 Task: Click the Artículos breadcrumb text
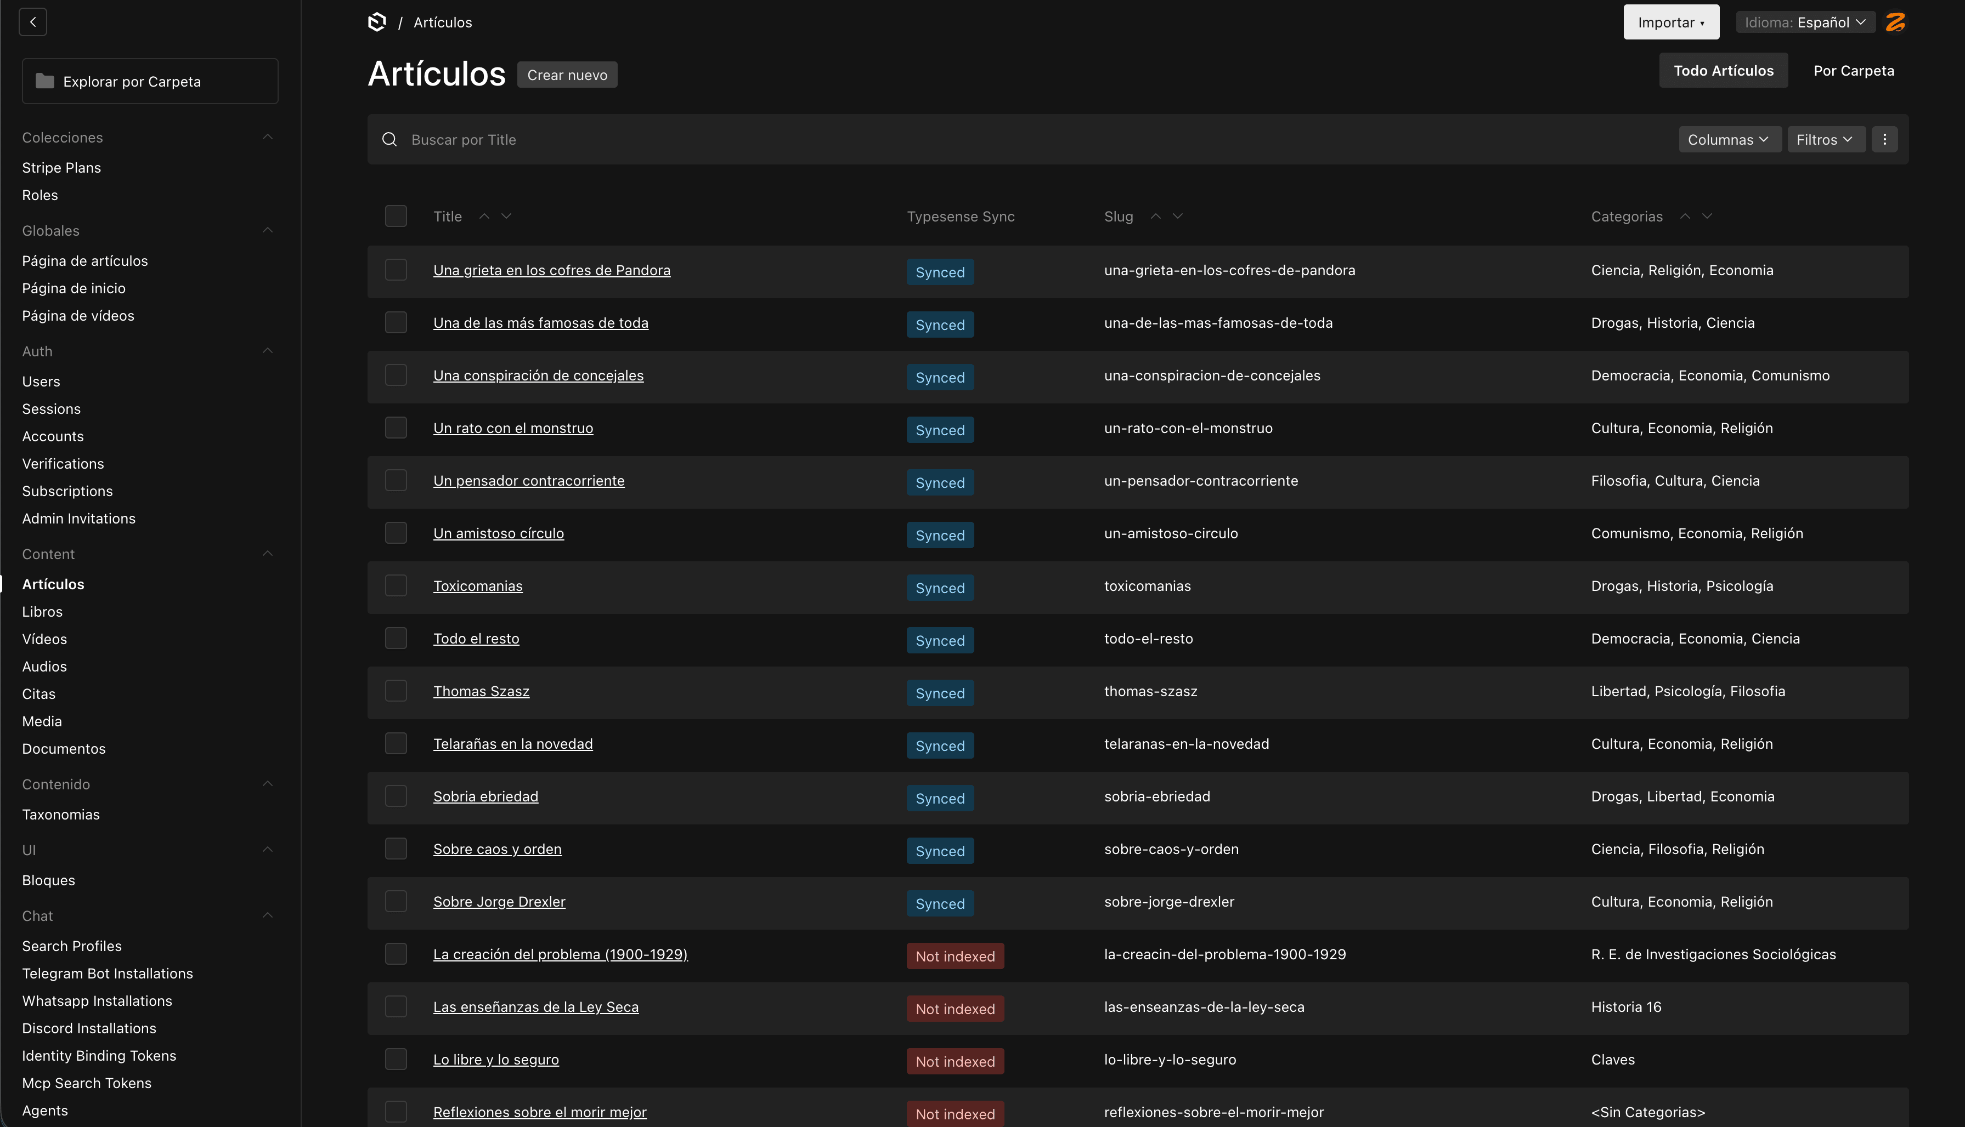pyautogui.click(x=442, y=22)
